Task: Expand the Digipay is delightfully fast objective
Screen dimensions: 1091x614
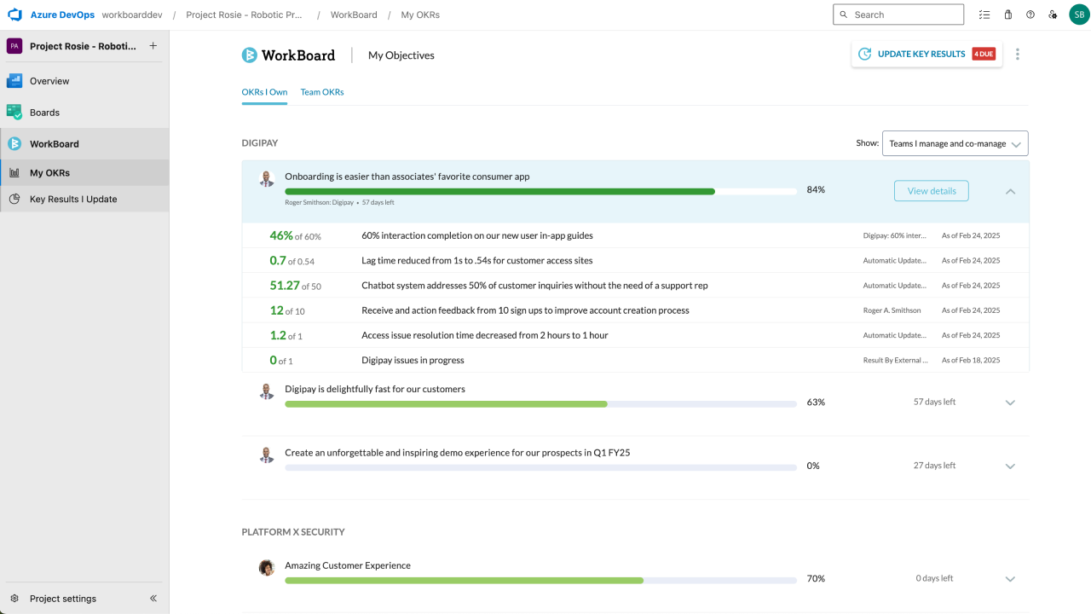Action: click(x=1010, y=403)
